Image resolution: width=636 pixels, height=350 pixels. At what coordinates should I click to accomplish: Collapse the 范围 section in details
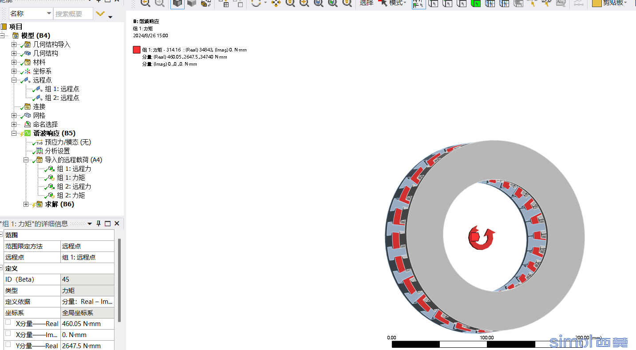(x=1, y=235)
